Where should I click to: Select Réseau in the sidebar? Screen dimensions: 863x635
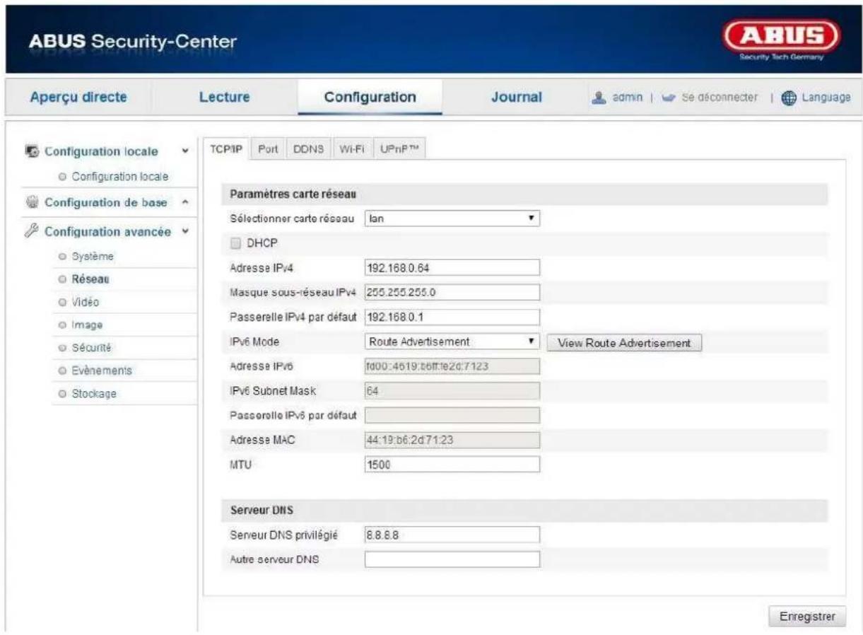click(x=91, y=279)
